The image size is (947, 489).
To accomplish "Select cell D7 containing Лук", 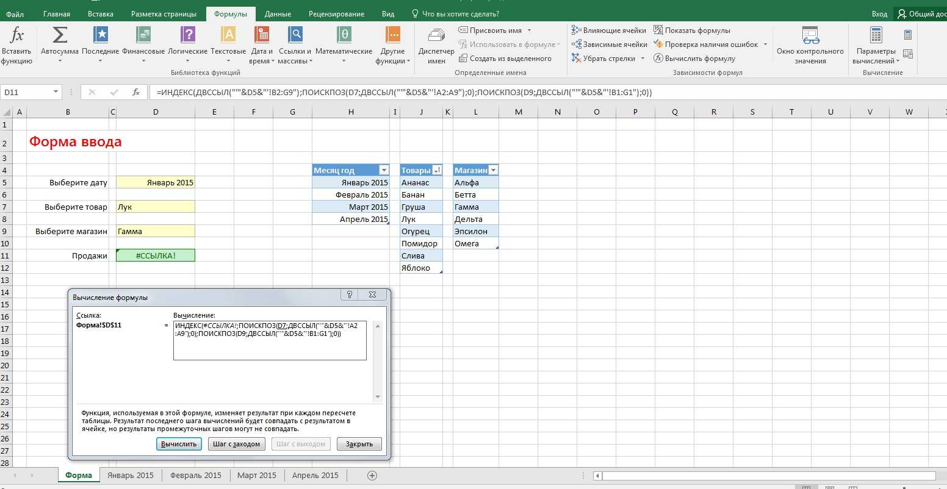I will point(156,207).
